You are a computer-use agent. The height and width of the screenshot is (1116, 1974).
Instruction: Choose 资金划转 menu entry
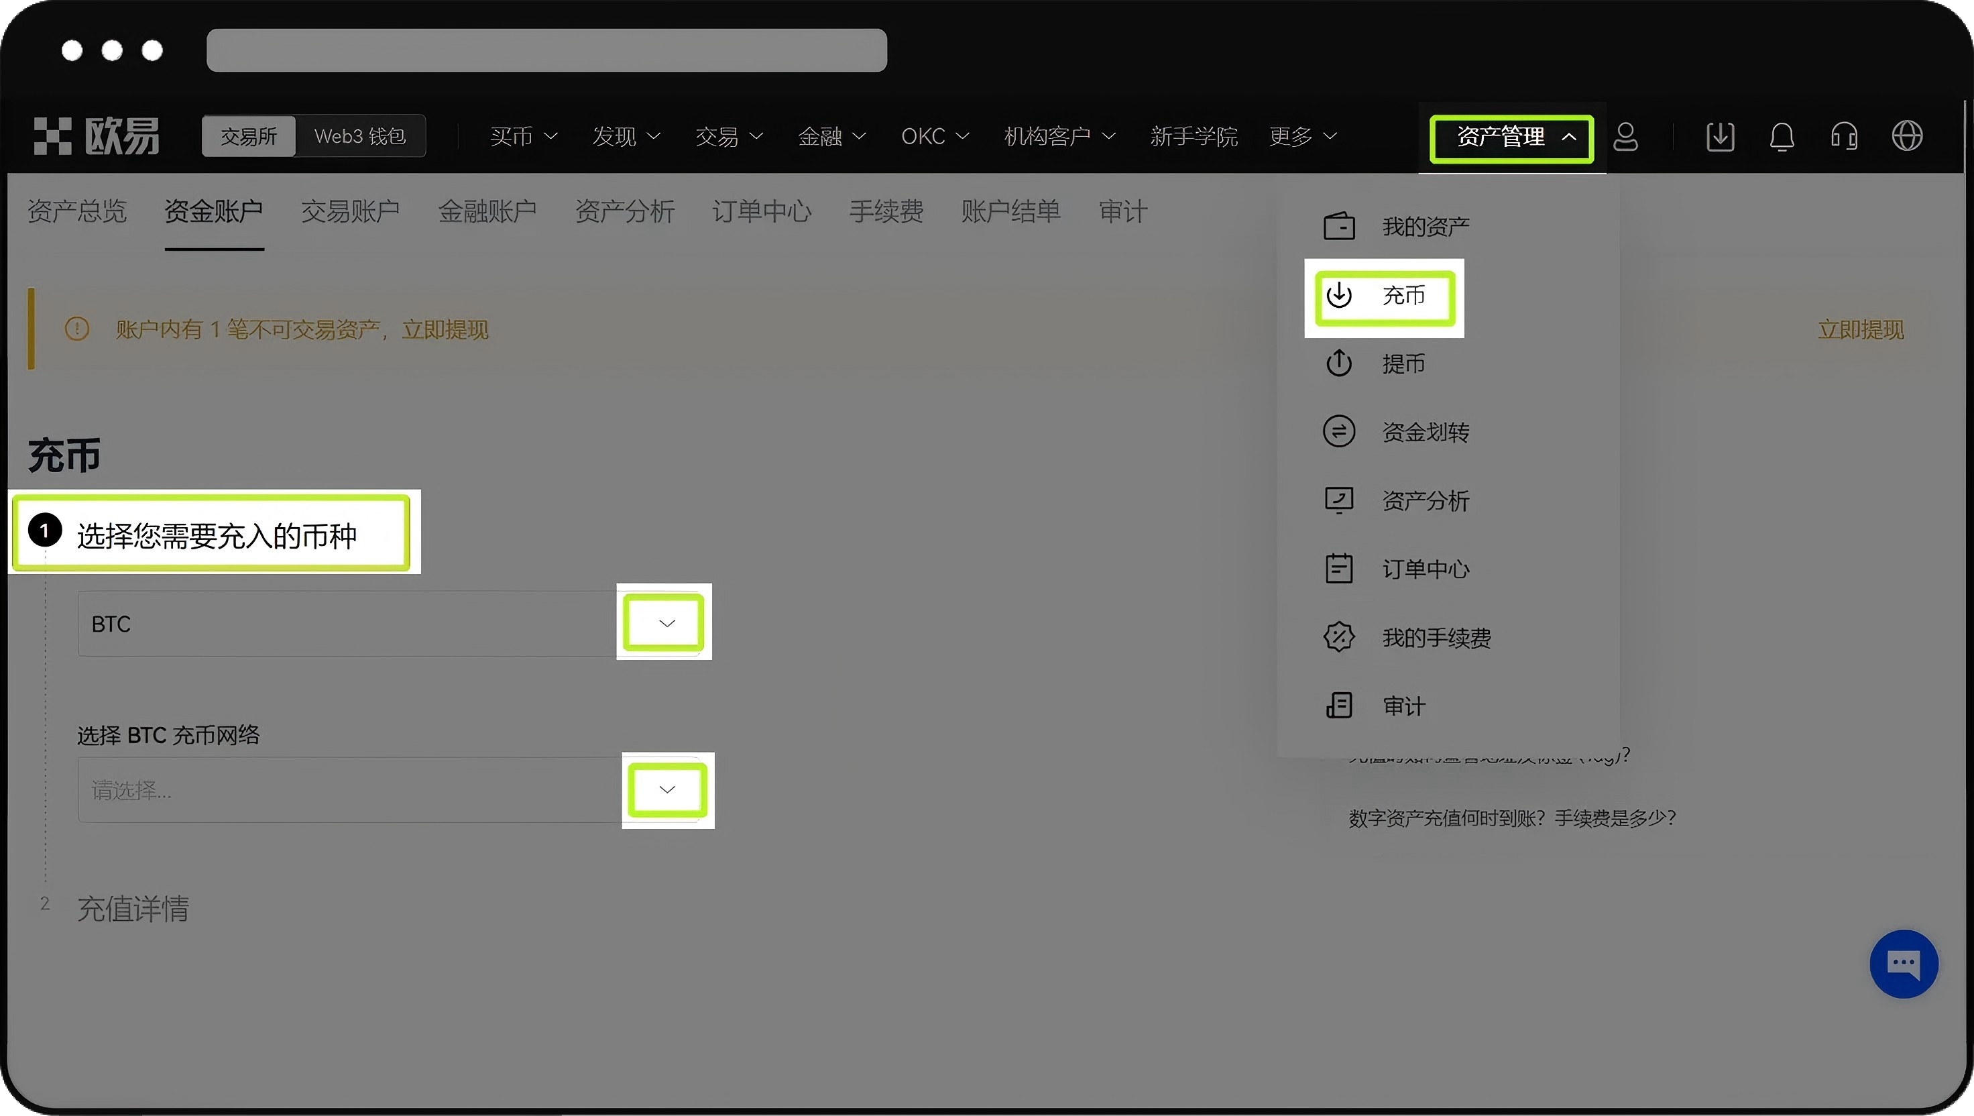1424,431
